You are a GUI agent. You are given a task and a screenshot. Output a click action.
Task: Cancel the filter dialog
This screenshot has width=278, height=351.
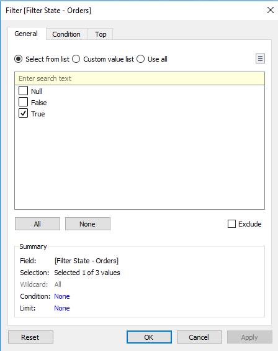[199, 337]
